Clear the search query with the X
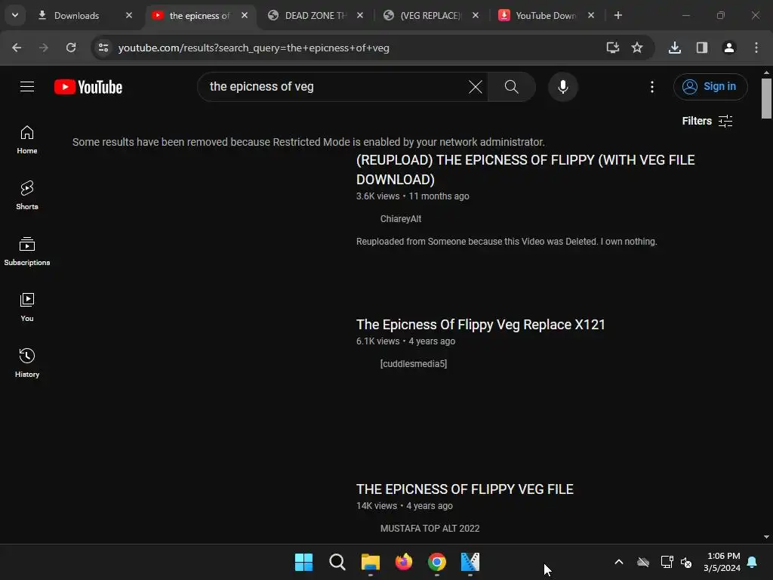Viewport: 773px width, 580px height. point(476,87)
